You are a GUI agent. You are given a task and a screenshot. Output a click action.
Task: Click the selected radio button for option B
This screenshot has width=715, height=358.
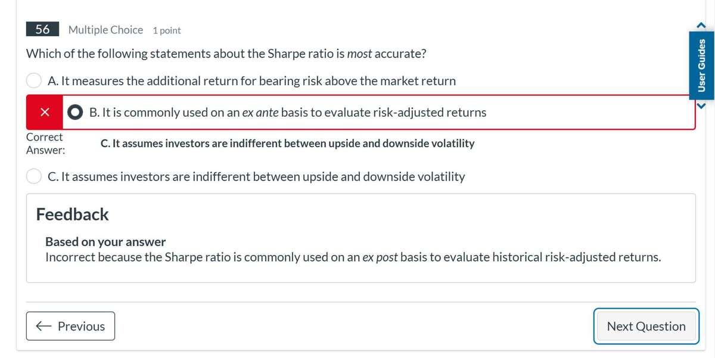tap(76, 112)
